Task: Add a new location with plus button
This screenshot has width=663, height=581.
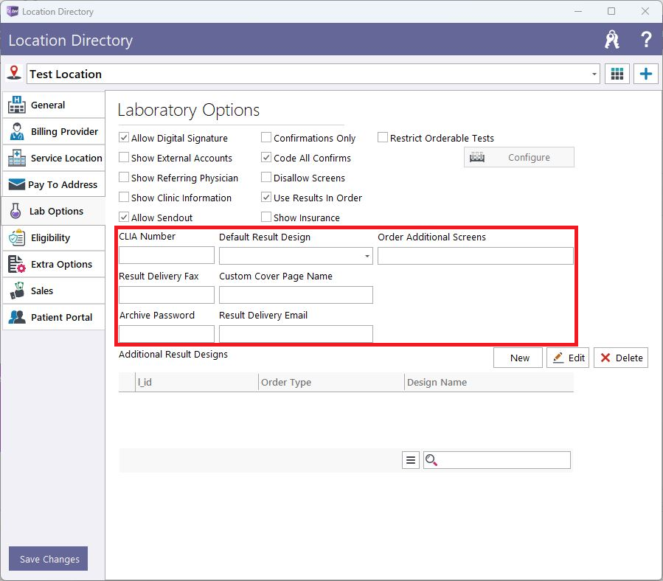Action: pos(645,74)
